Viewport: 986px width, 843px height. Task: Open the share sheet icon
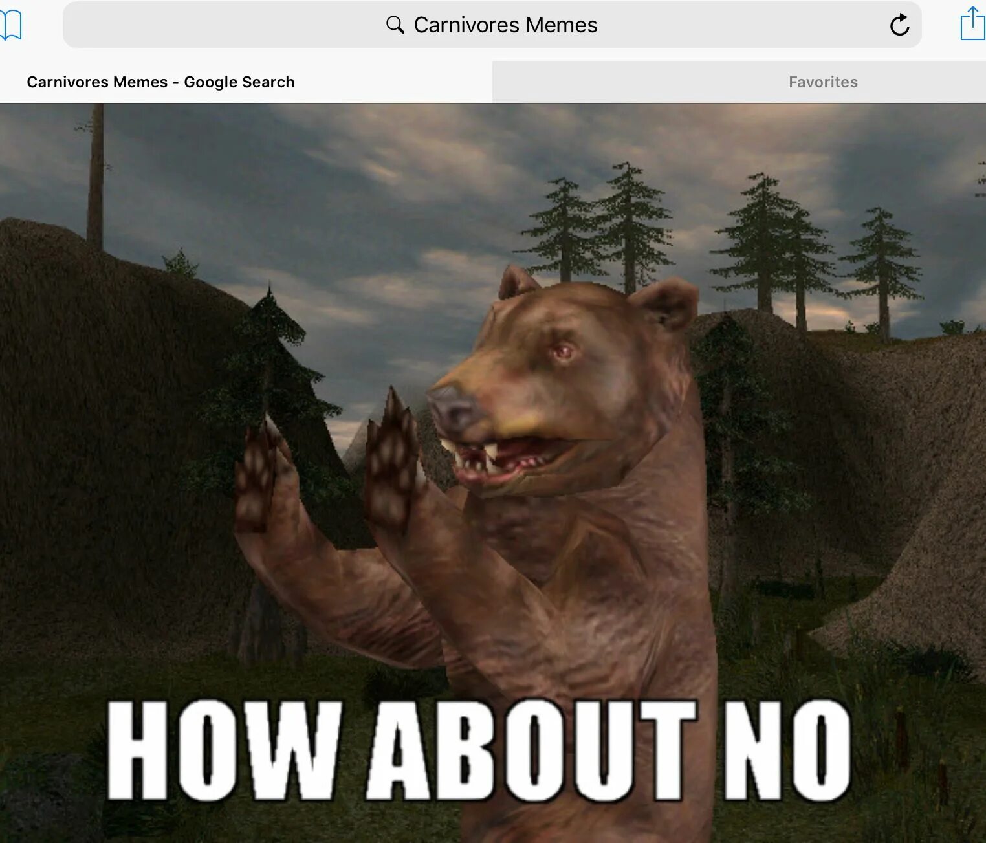(972, 23)
